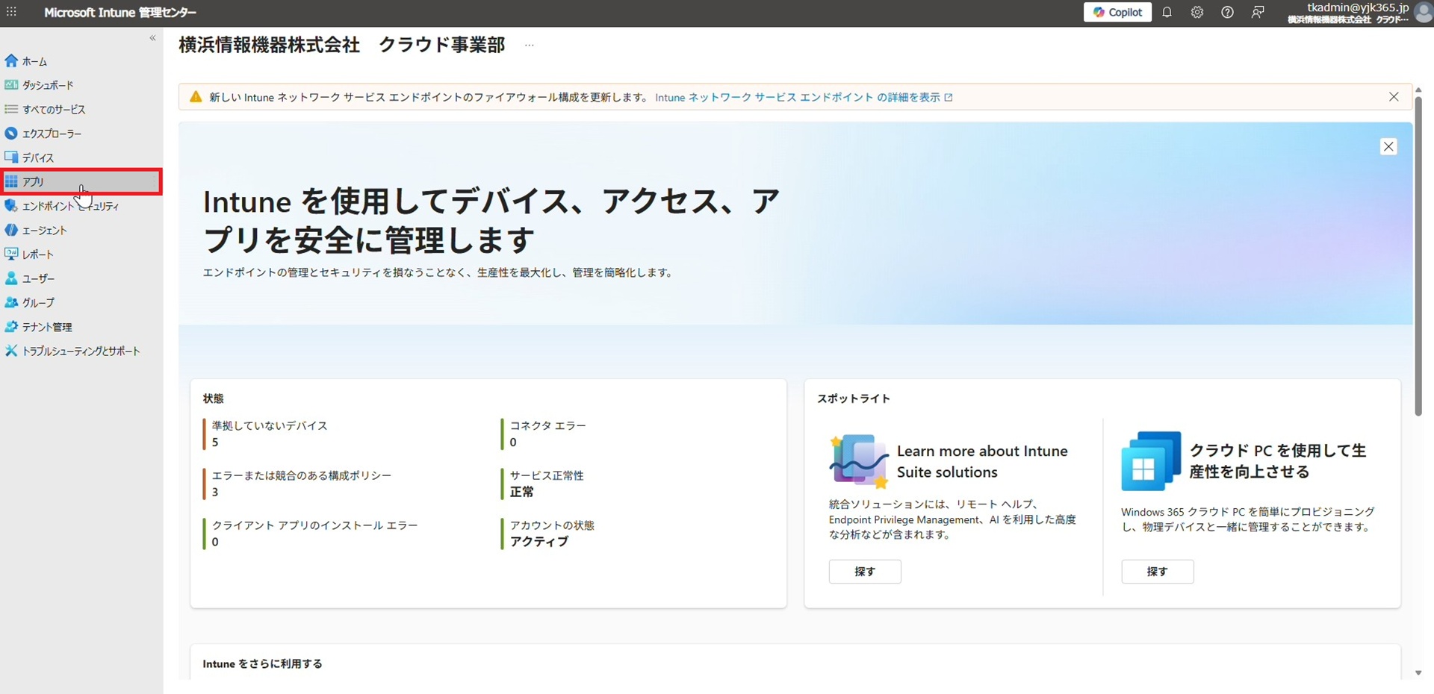
Task: Open the tkadmin account avatar
Action: tap(1423, 13)
